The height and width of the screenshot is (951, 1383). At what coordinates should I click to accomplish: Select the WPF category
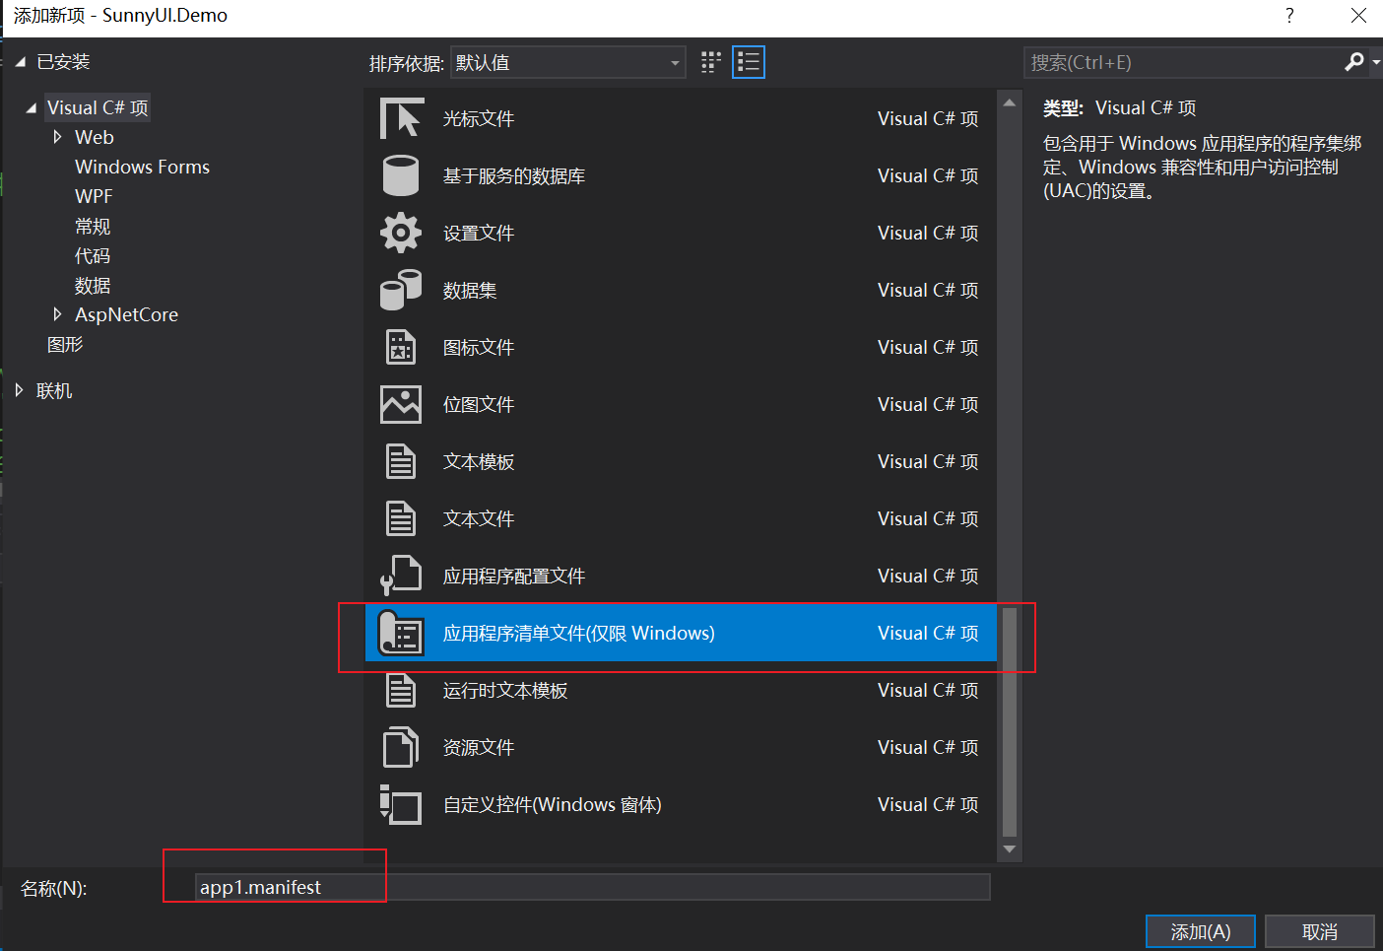[x=94, y=196]
